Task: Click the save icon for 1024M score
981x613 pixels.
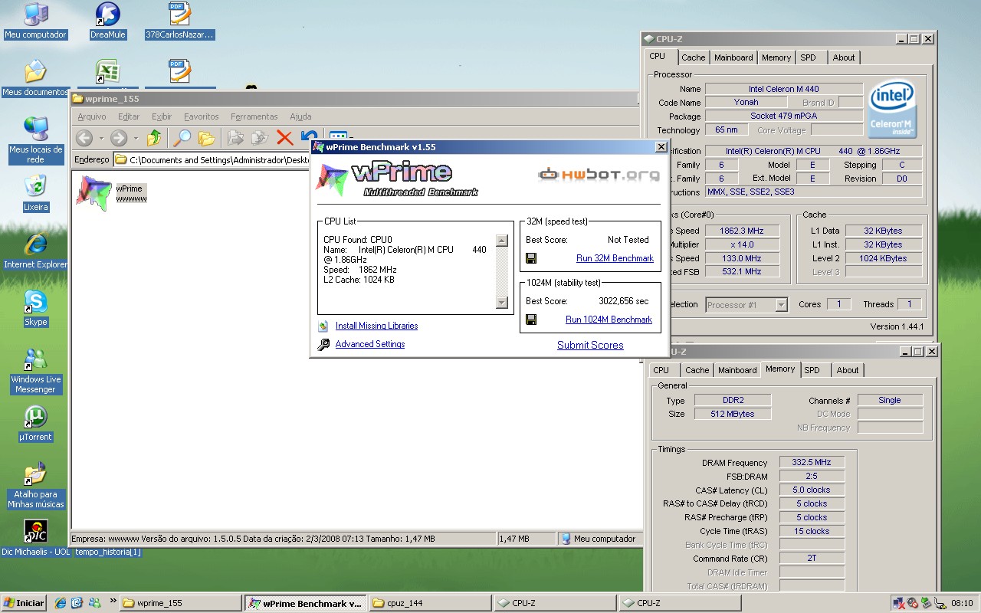Action: [x=531, y=320]
